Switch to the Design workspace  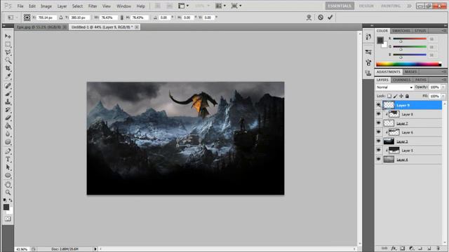(366, 6)
